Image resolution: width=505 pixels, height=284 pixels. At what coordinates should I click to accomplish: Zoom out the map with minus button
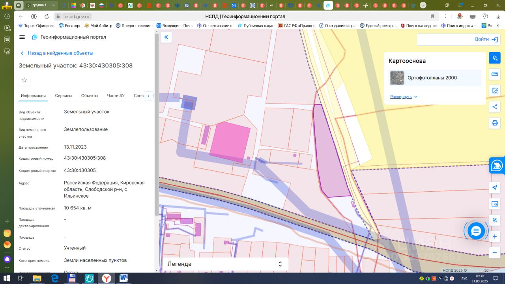(495, 252)
